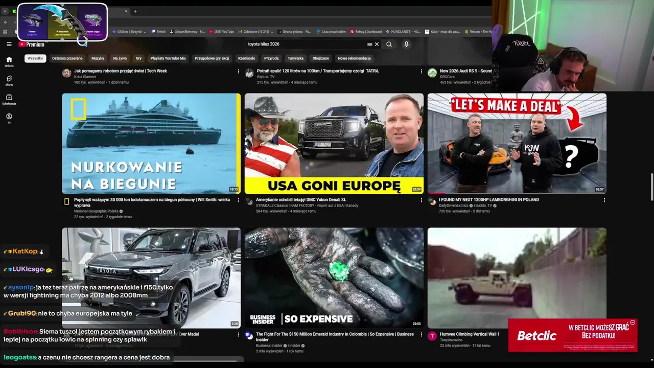654x368 pixels.
Task: Open the Główna home sidebar icon
Action: [x=9, y=61]
